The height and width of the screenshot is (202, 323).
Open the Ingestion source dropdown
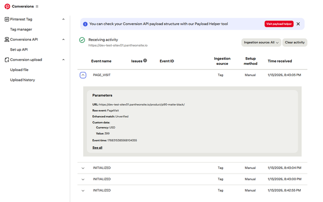coord(261,43)
